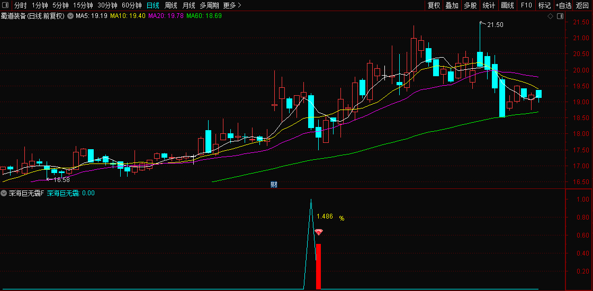Switch to 1分钟 period

click(x=40, y=5)
